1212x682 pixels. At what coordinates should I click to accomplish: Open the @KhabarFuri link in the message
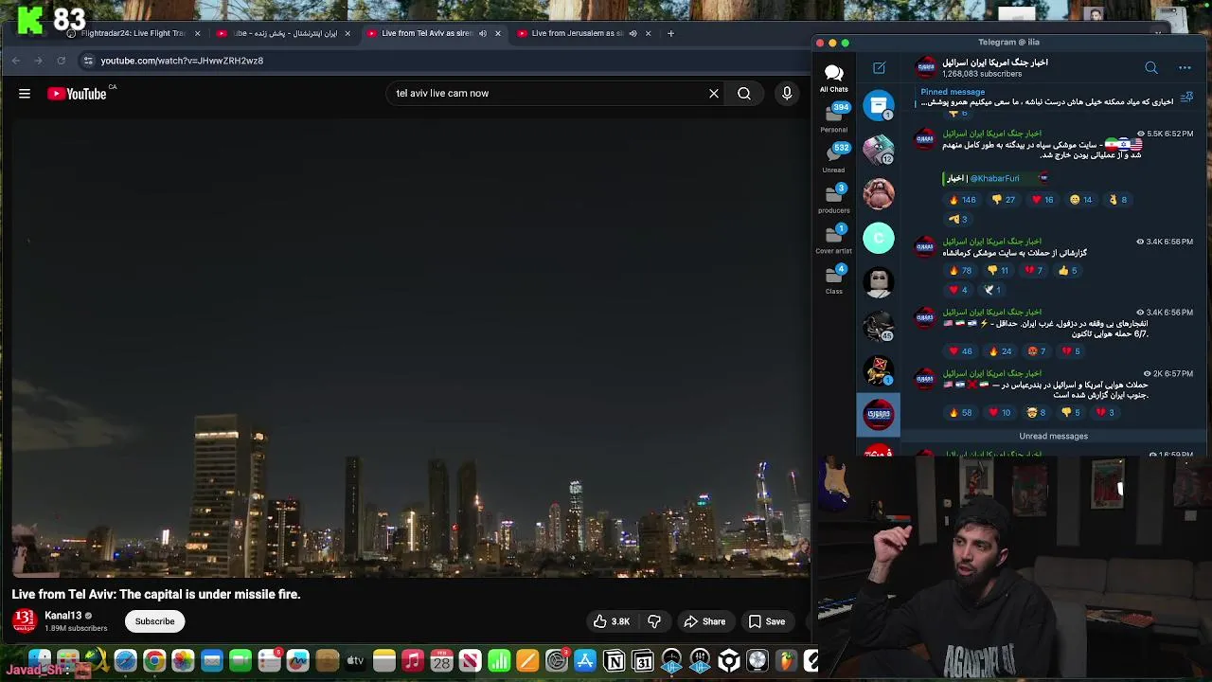tap(994, 178)
